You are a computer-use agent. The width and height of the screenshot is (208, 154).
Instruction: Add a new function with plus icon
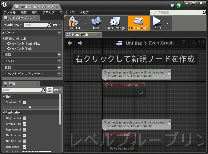[x=59, y=54]
